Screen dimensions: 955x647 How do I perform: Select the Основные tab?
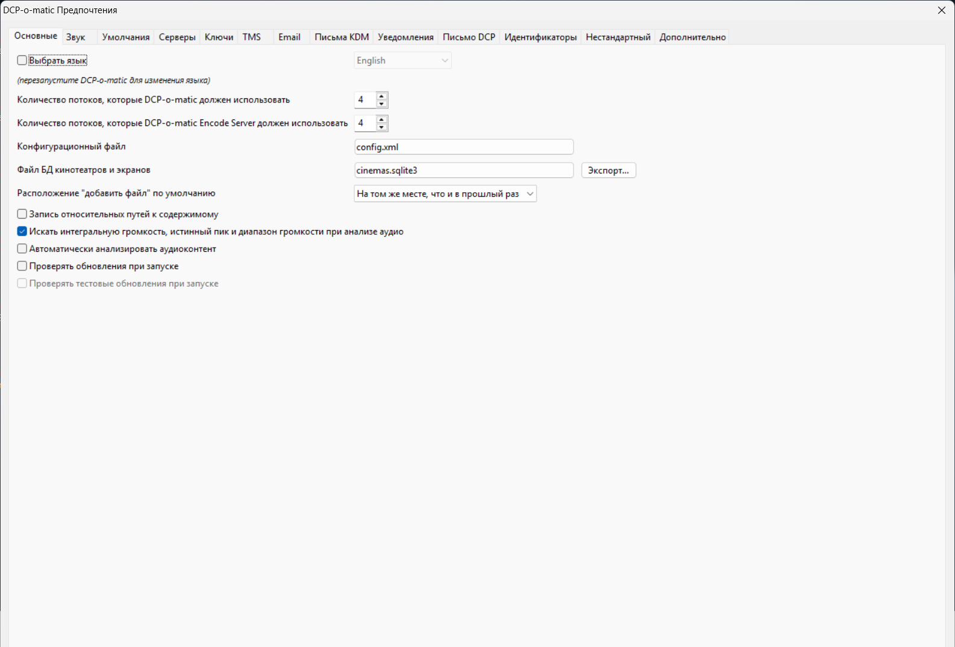coord(36,36)
